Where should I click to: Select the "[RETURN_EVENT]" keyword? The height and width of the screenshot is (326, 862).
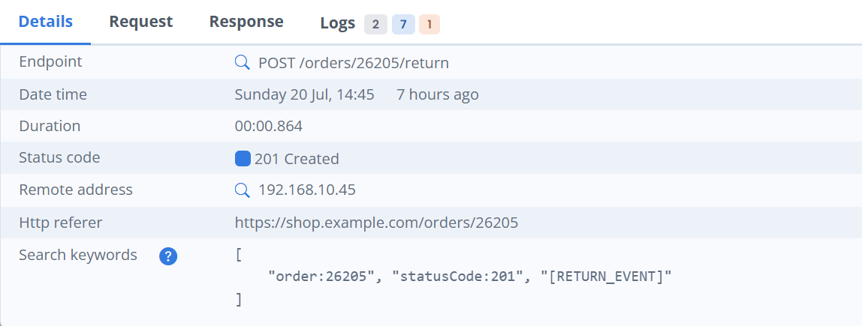(605, 277)
